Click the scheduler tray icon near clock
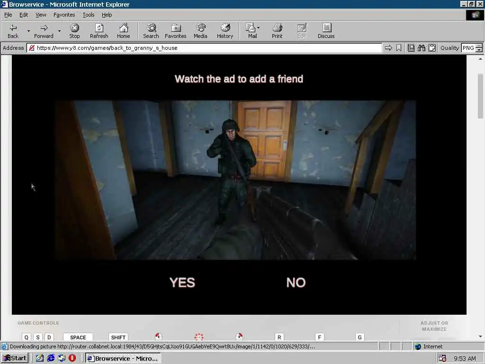This screenshot has width=485, height=364. 442,358
